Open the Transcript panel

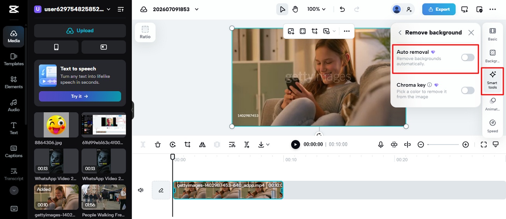14,175
